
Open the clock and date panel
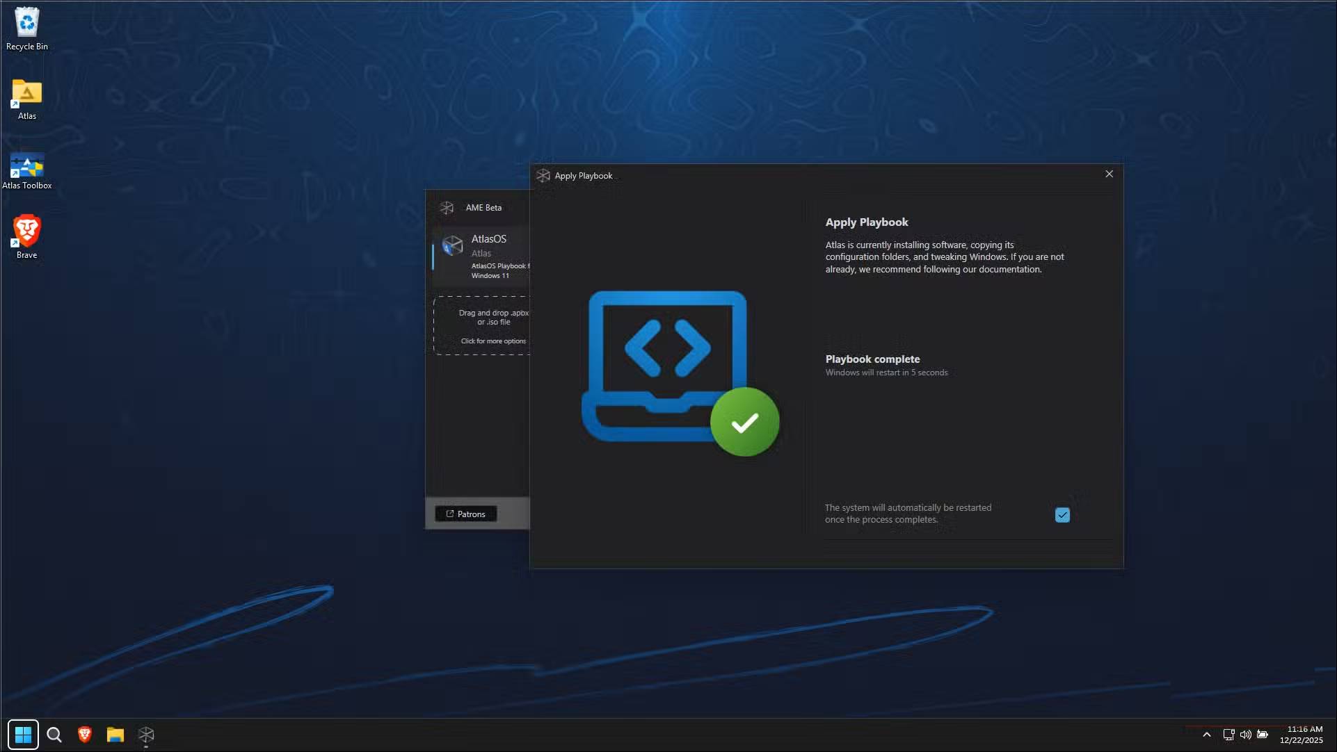click(1302, 735)
